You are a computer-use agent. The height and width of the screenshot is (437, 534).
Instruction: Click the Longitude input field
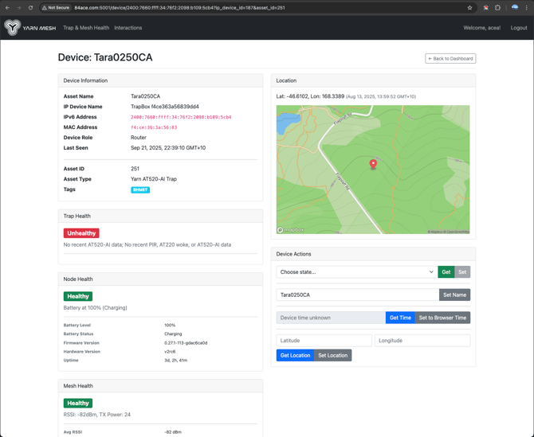422,341
